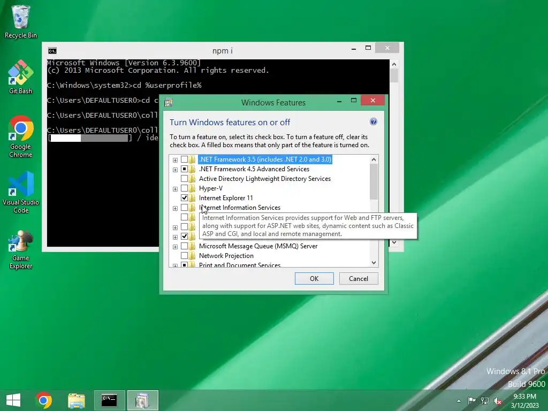Viewport: 548px width, 411px height.
Task: Click folder icon beside Network Projection
Action: pos(192,256)
